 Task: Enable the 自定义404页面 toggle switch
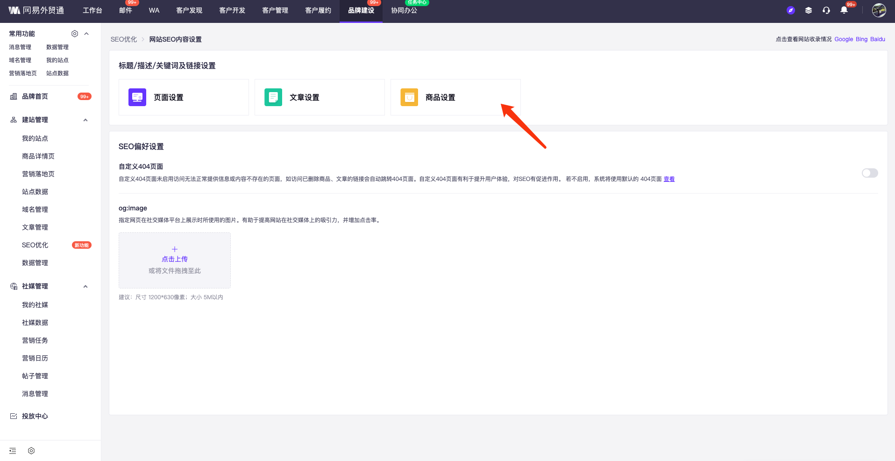869,173
